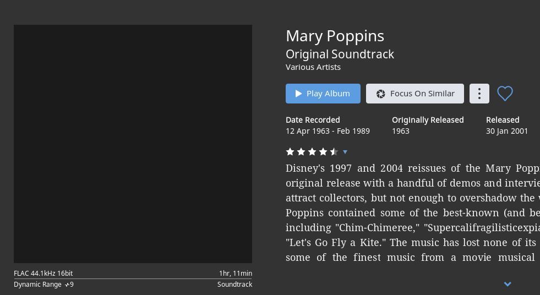The height and width of the screenshot is (295, 540).
Task: Click the Mary Poppins album cover art
Action: click(133, 144)
